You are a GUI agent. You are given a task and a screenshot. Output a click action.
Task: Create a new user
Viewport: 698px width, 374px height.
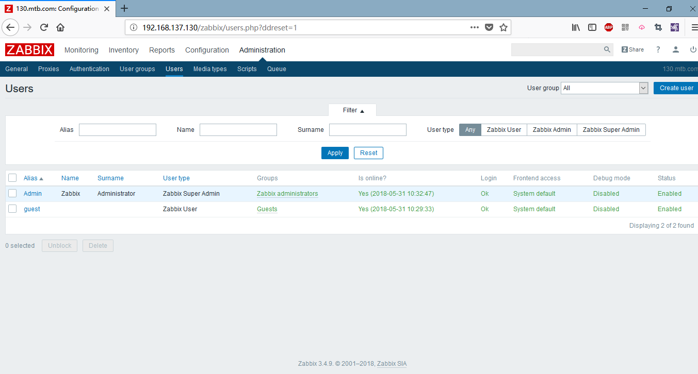pos(676,88)
